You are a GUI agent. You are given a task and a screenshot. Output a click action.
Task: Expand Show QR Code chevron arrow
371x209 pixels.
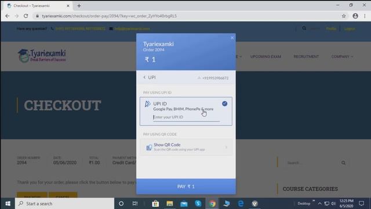(x=226, y=147)
